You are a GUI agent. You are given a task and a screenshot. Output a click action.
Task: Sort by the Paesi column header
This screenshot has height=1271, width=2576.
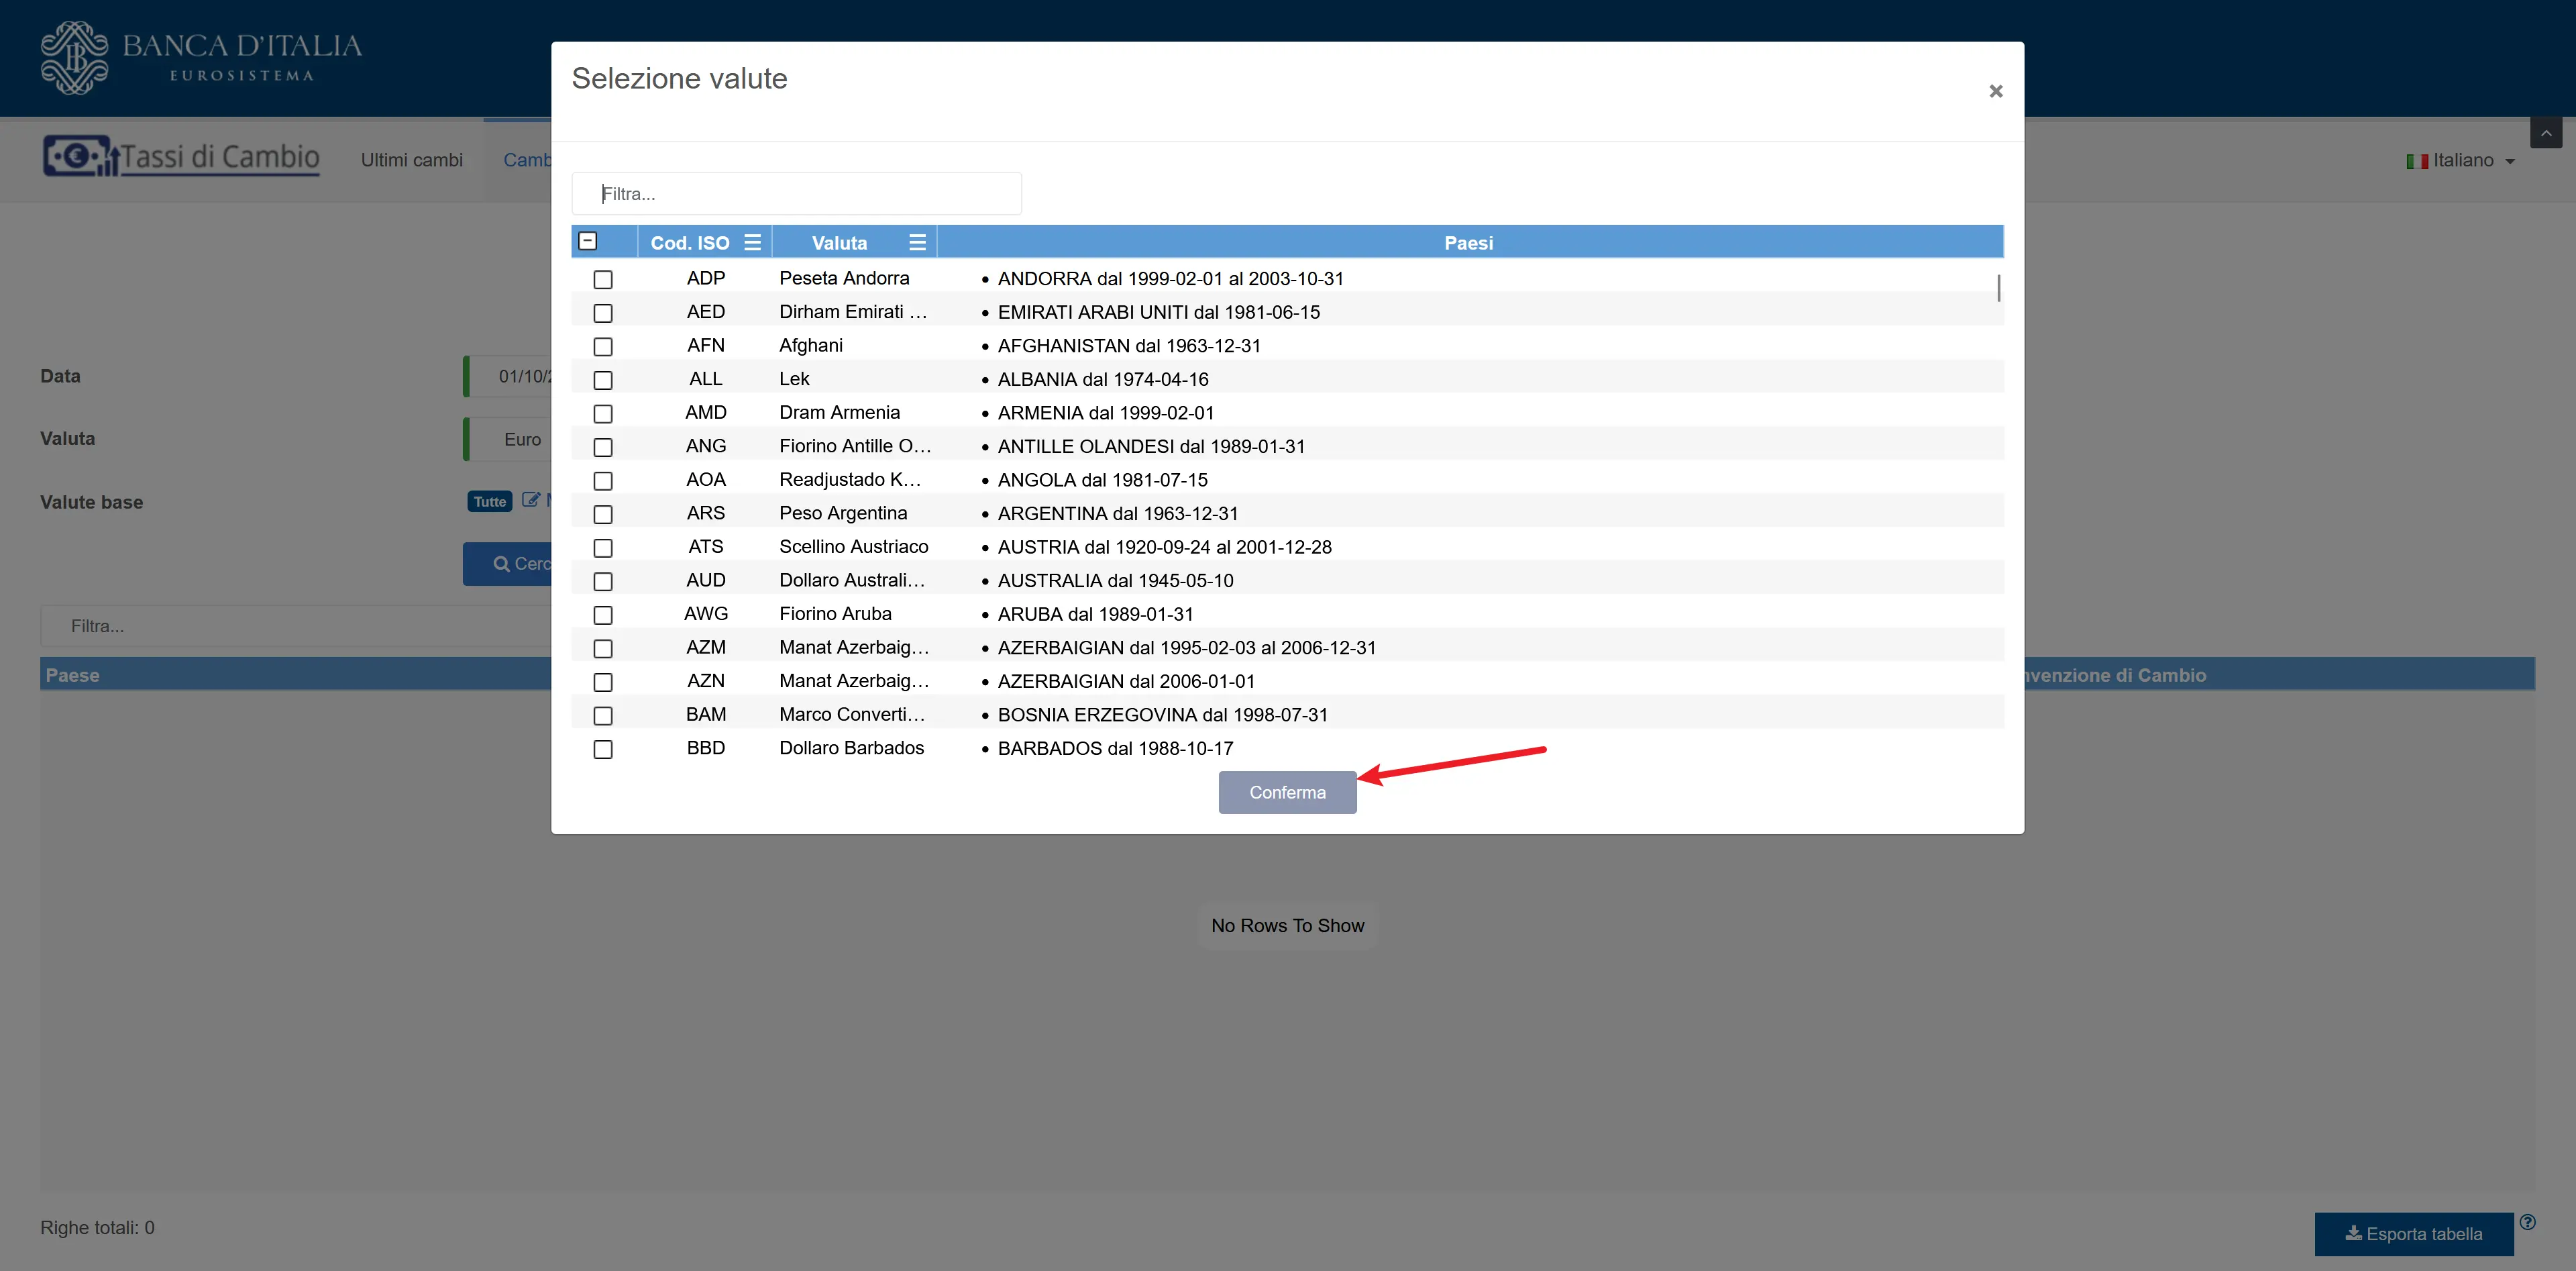[x=1468, y=242]
